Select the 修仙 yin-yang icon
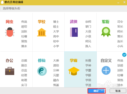This screenshot has width=127, height=94. click(42, 71)
